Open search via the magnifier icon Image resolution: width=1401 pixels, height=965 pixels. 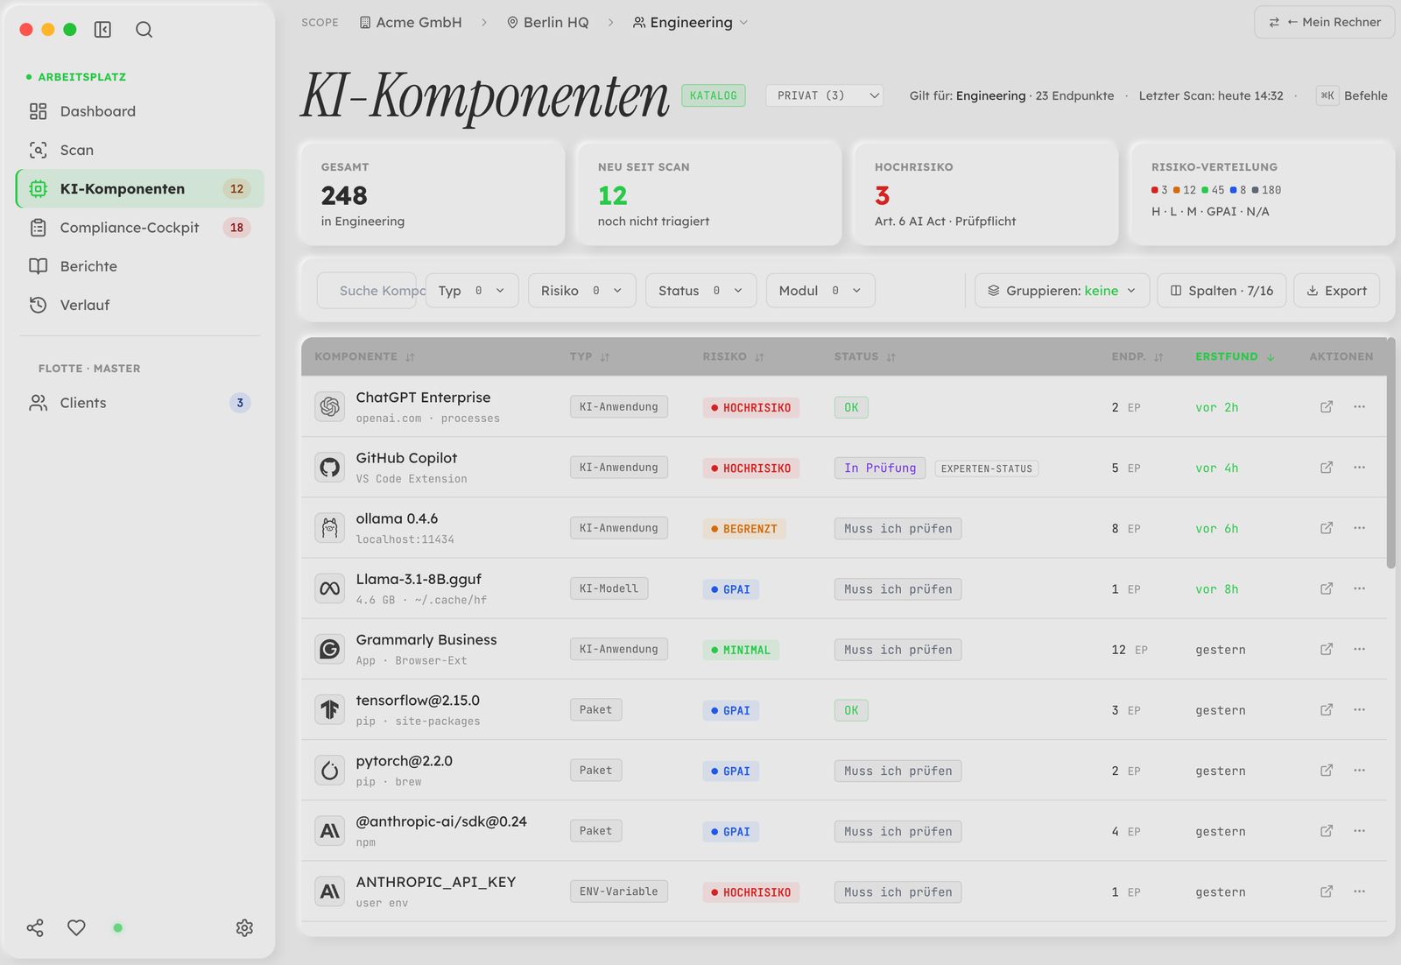(x=144, y=30)
